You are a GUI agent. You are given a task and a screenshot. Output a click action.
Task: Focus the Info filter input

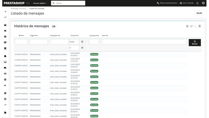click(x=144, y=42)
